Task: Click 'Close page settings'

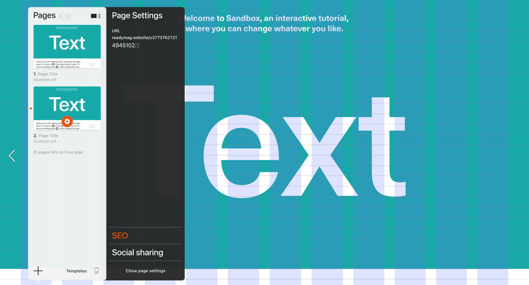Action: [x=146, y=271]
